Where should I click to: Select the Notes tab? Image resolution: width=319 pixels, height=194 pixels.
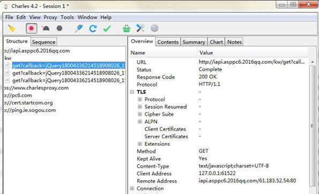click(x=235, y=42)
